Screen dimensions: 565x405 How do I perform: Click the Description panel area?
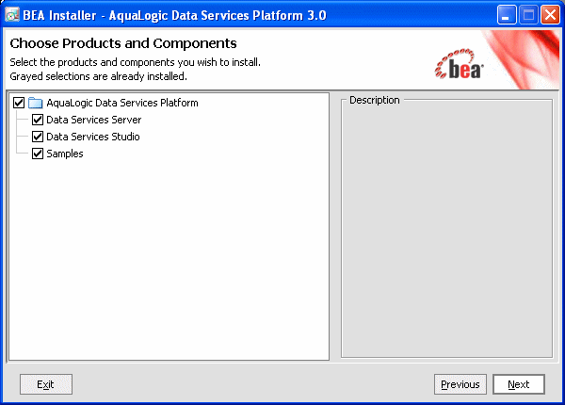446,229
